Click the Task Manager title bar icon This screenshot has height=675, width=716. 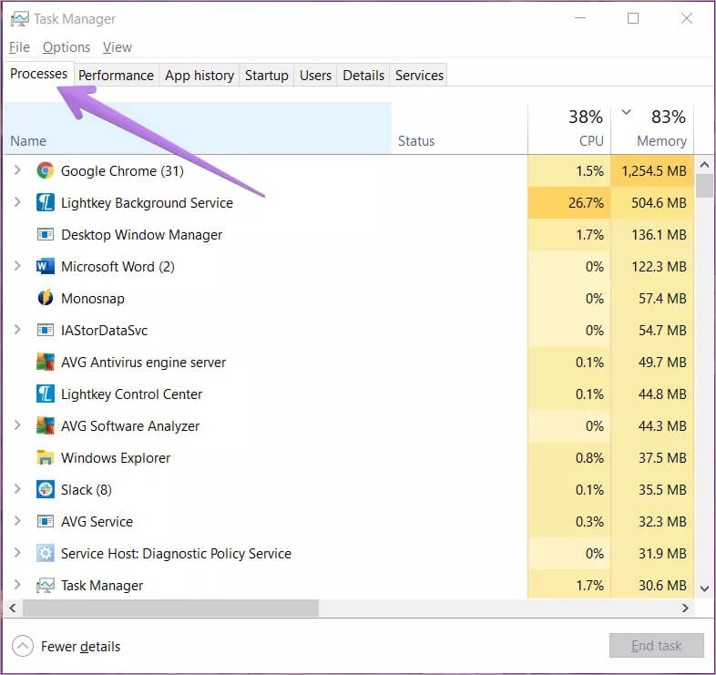tap(20, 19)
